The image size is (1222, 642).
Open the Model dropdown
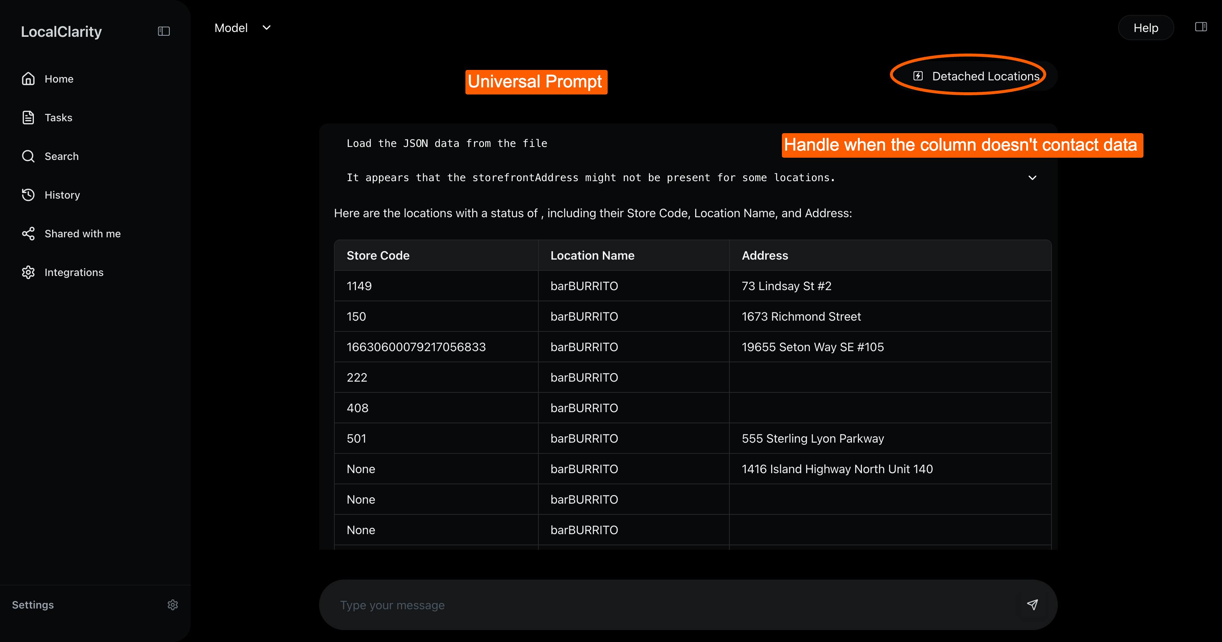(x=243, y=28)
